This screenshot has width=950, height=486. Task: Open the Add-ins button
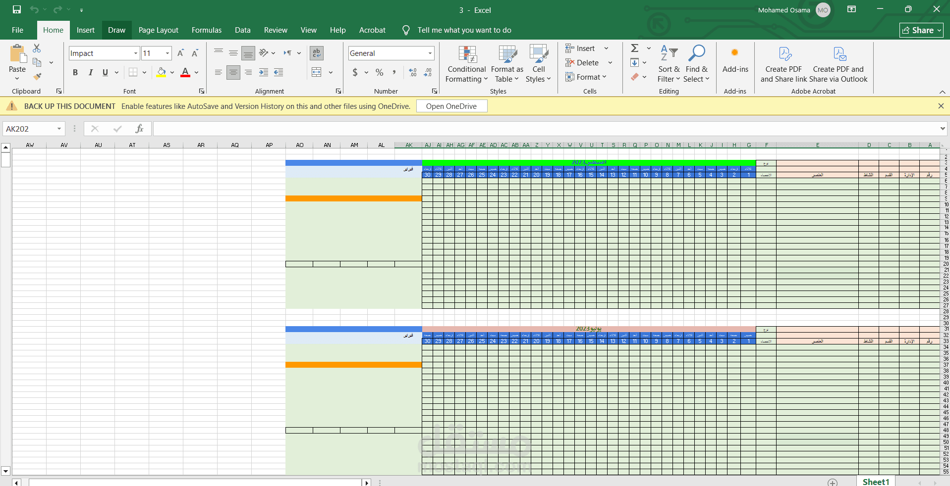click(x=735, y=59)
